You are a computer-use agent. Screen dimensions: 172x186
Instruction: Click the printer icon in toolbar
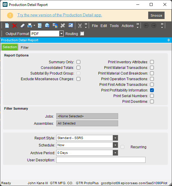pyautogui.click(x=29, y=26)
